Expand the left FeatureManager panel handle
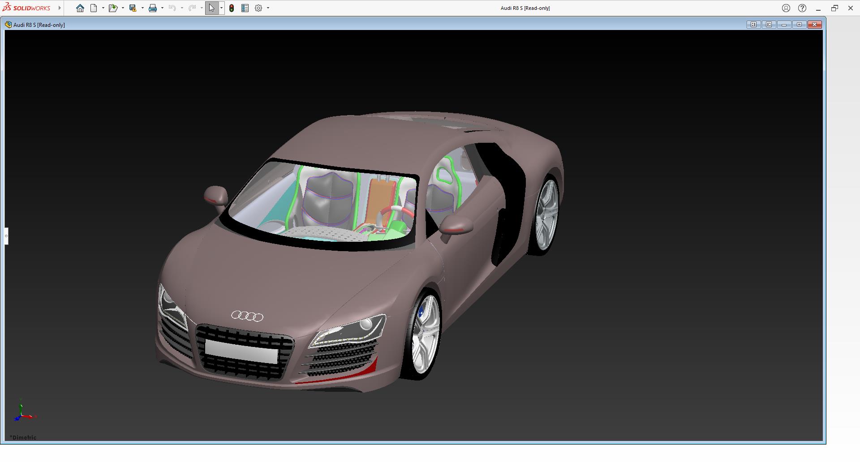860x462 pixels. click(x=6, y=236)
